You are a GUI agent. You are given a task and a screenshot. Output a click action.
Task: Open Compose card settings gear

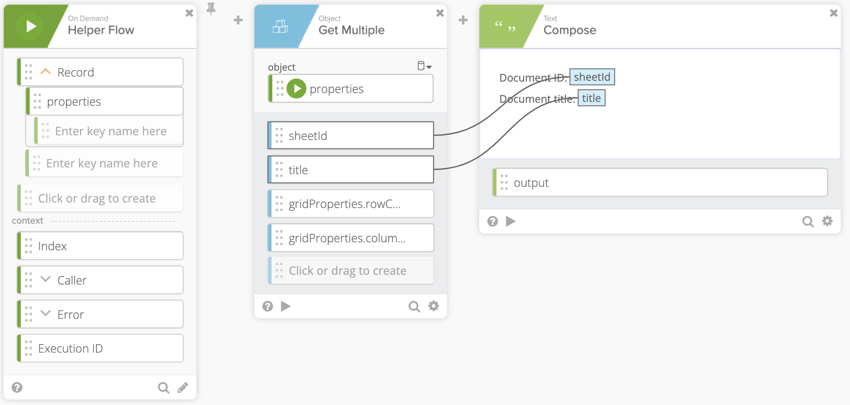coord(827,221)
